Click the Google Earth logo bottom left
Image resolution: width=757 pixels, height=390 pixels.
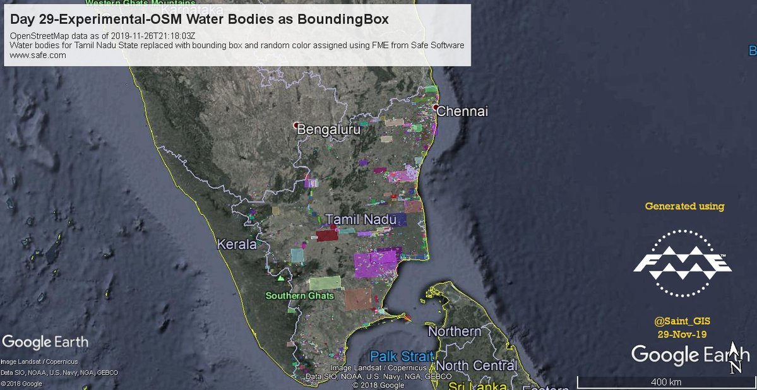click(x=45, y=342)
